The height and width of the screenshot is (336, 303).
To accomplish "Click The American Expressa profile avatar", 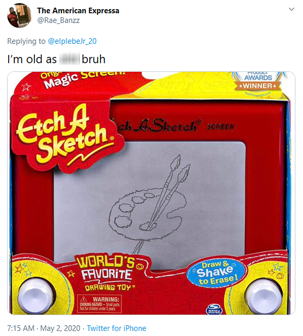I will [x=18, y=15].
